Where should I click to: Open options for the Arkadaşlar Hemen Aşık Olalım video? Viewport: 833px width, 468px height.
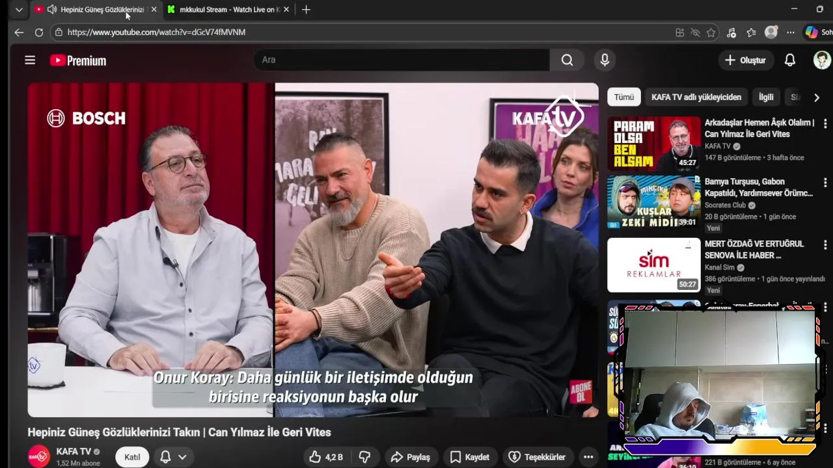(x=825, y=123)
